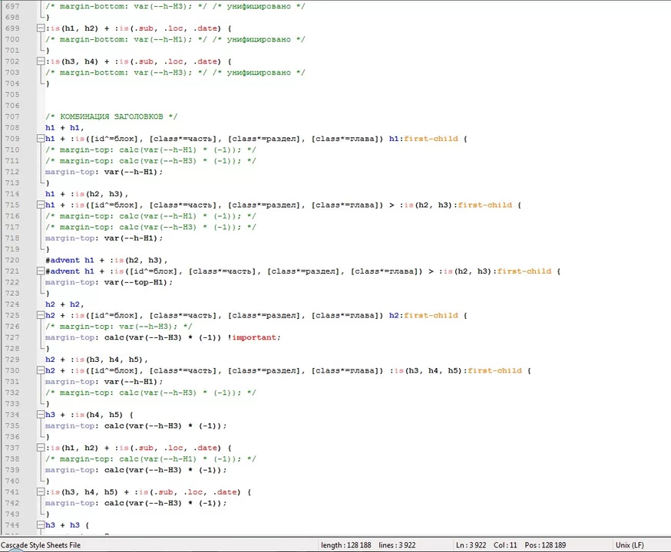
Task: Collapse the h2 rule at line 725
Action: click(40, 315)
